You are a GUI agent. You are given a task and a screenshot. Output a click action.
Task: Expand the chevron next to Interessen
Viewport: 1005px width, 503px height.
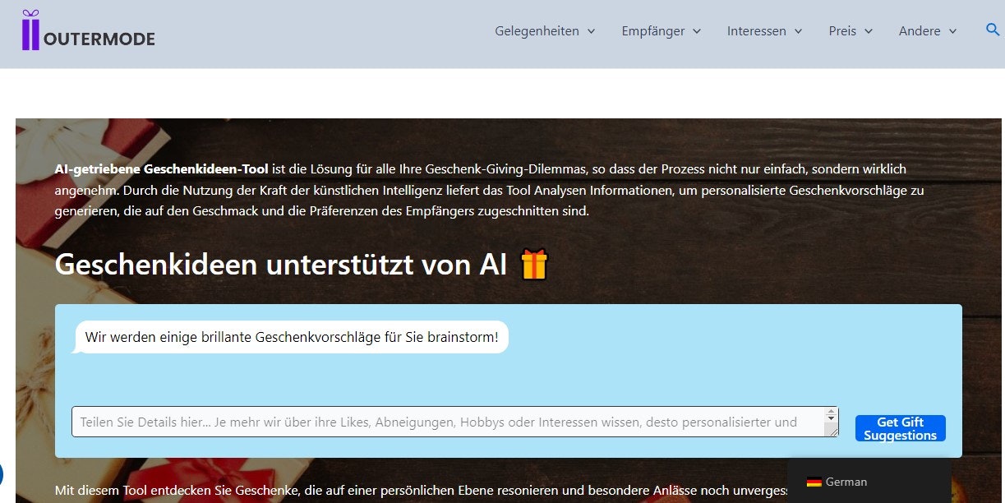pyautogui.click(x=798, y=31)
